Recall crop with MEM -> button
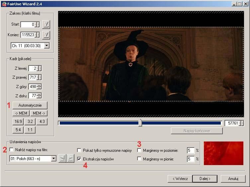 (39, 113)
